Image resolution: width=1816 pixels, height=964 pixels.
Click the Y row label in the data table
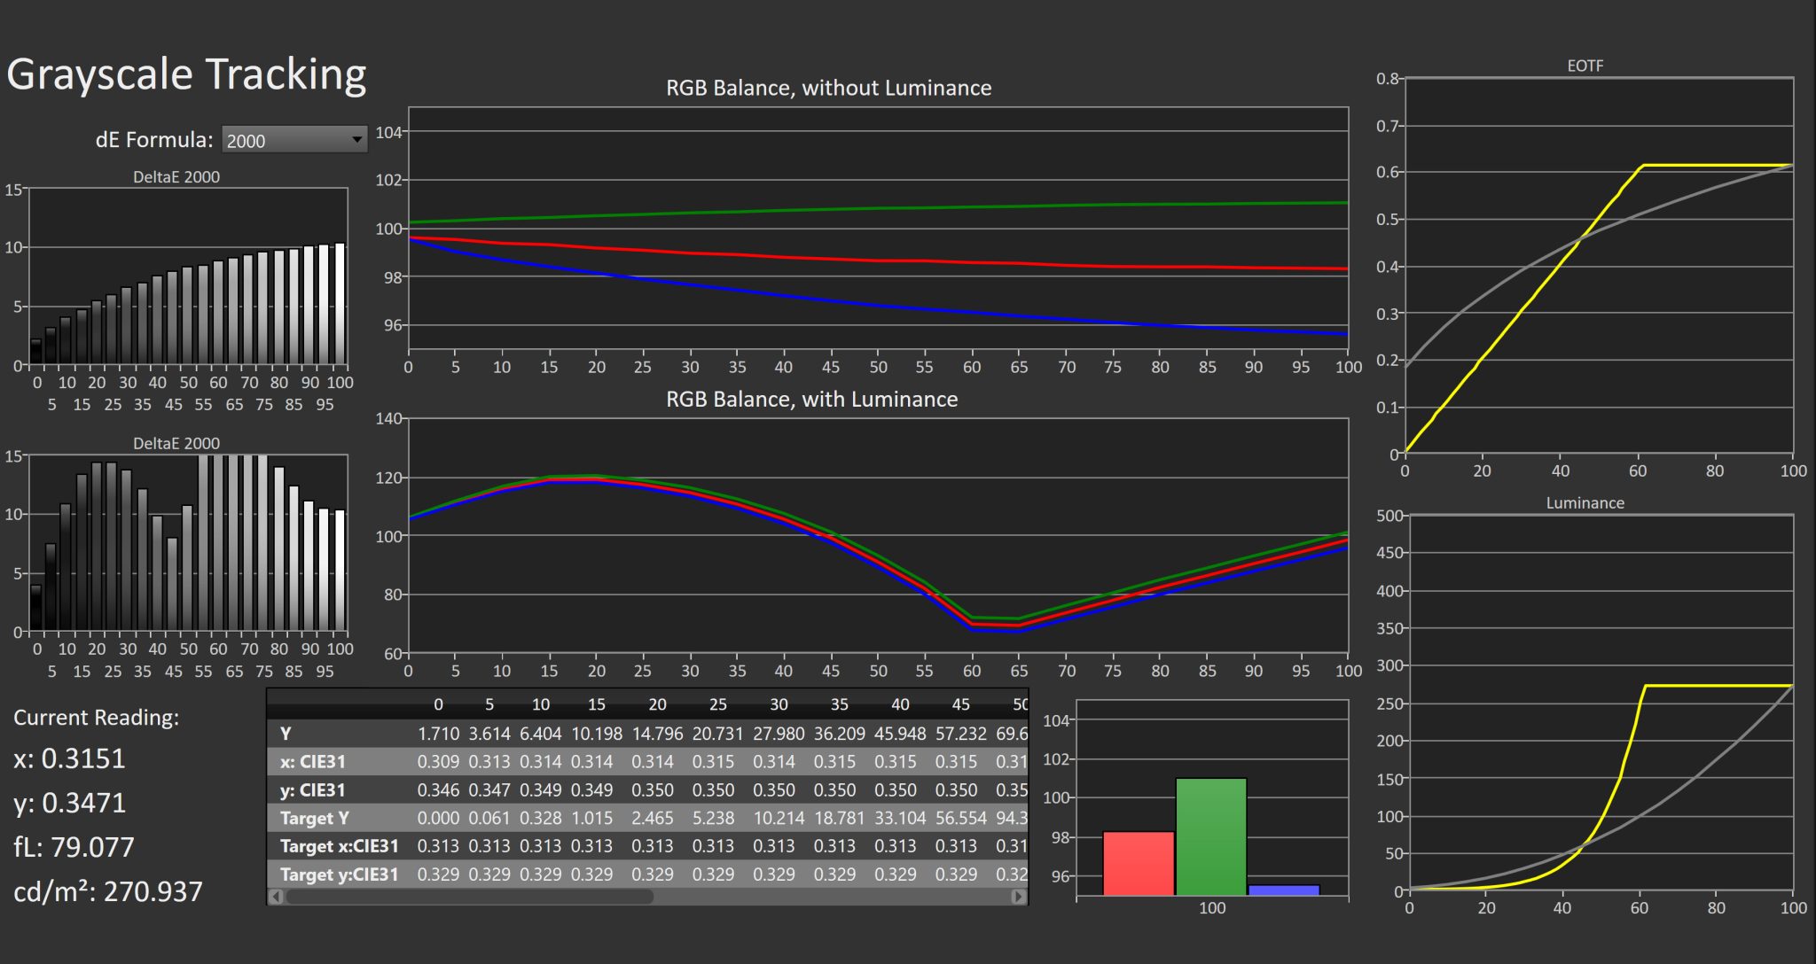click(284, 734)
